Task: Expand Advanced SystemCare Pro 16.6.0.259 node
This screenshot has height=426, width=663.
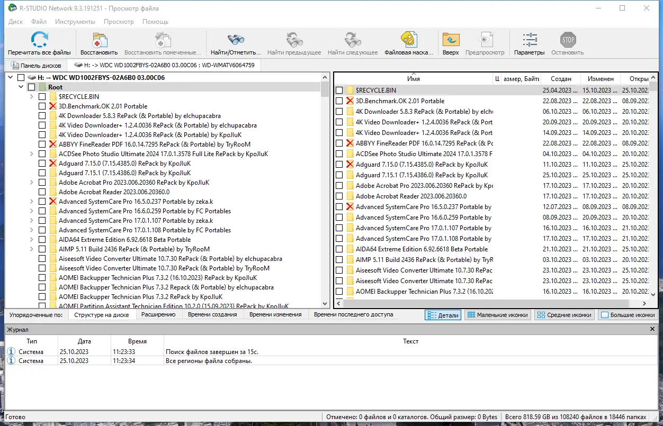Action: (32, 211)
